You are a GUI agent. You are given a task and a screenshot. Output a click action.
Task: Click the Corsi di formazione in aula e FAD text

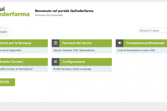pos(136,50)
